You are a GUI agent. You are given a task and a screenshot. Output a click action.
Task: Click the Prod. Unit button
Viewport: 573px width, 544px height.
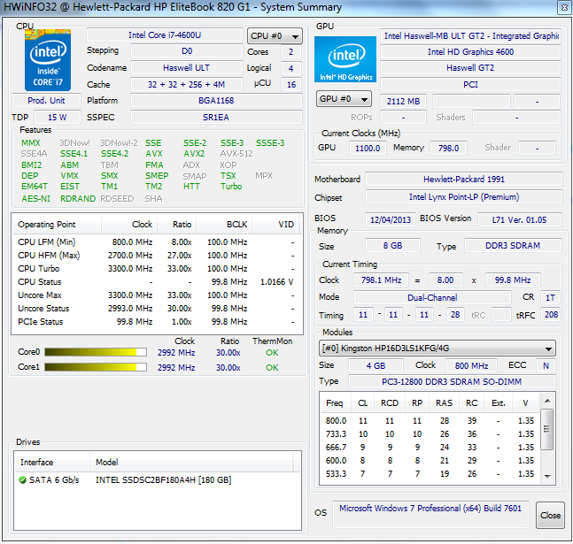(x=46, y=101)
